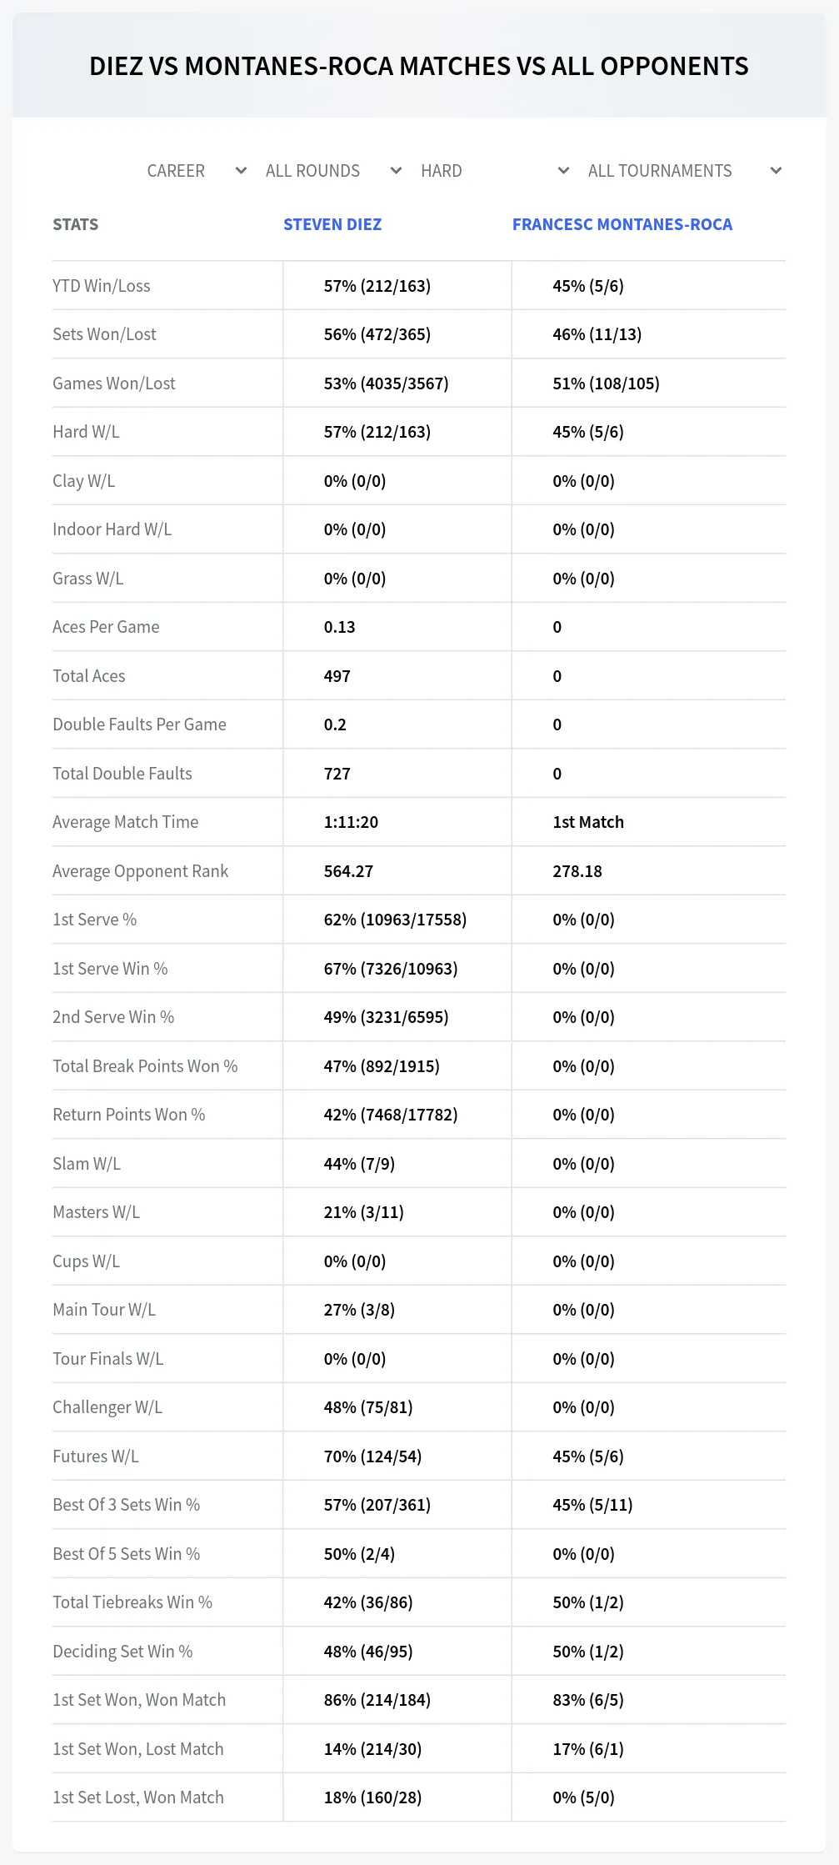Open the STEVEN DIEZ player link
Screen dimensions: 839x1865
(x=332, y=224)
